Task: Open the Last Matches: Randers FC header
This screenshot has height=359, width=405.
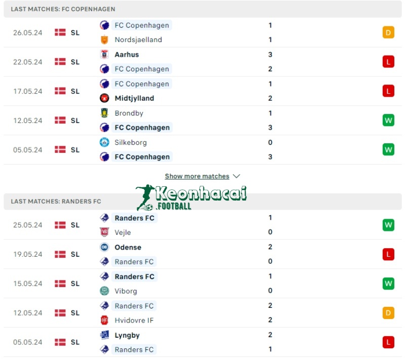Action: click(x=56, y=201)
